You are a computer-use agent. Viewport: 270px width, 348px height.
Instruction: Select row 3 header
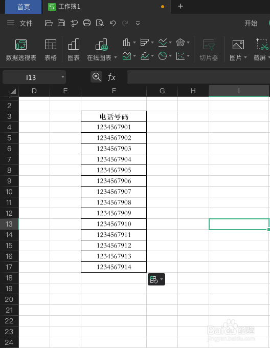click(x=9, y=116)
